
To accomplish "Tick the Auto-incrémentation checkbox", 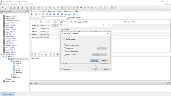I will pos(65,45).
